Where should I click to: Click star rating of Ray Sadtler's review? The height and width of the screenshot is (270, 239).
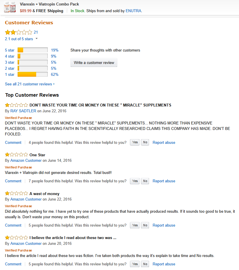(16, 105)
